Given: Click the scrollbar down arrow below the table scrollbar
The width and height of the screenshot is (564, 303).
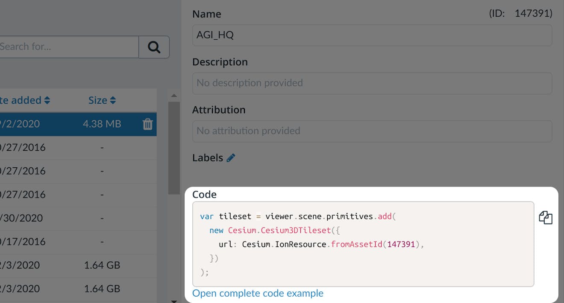Looking at the screenshot, I should (x=174, y=300).
